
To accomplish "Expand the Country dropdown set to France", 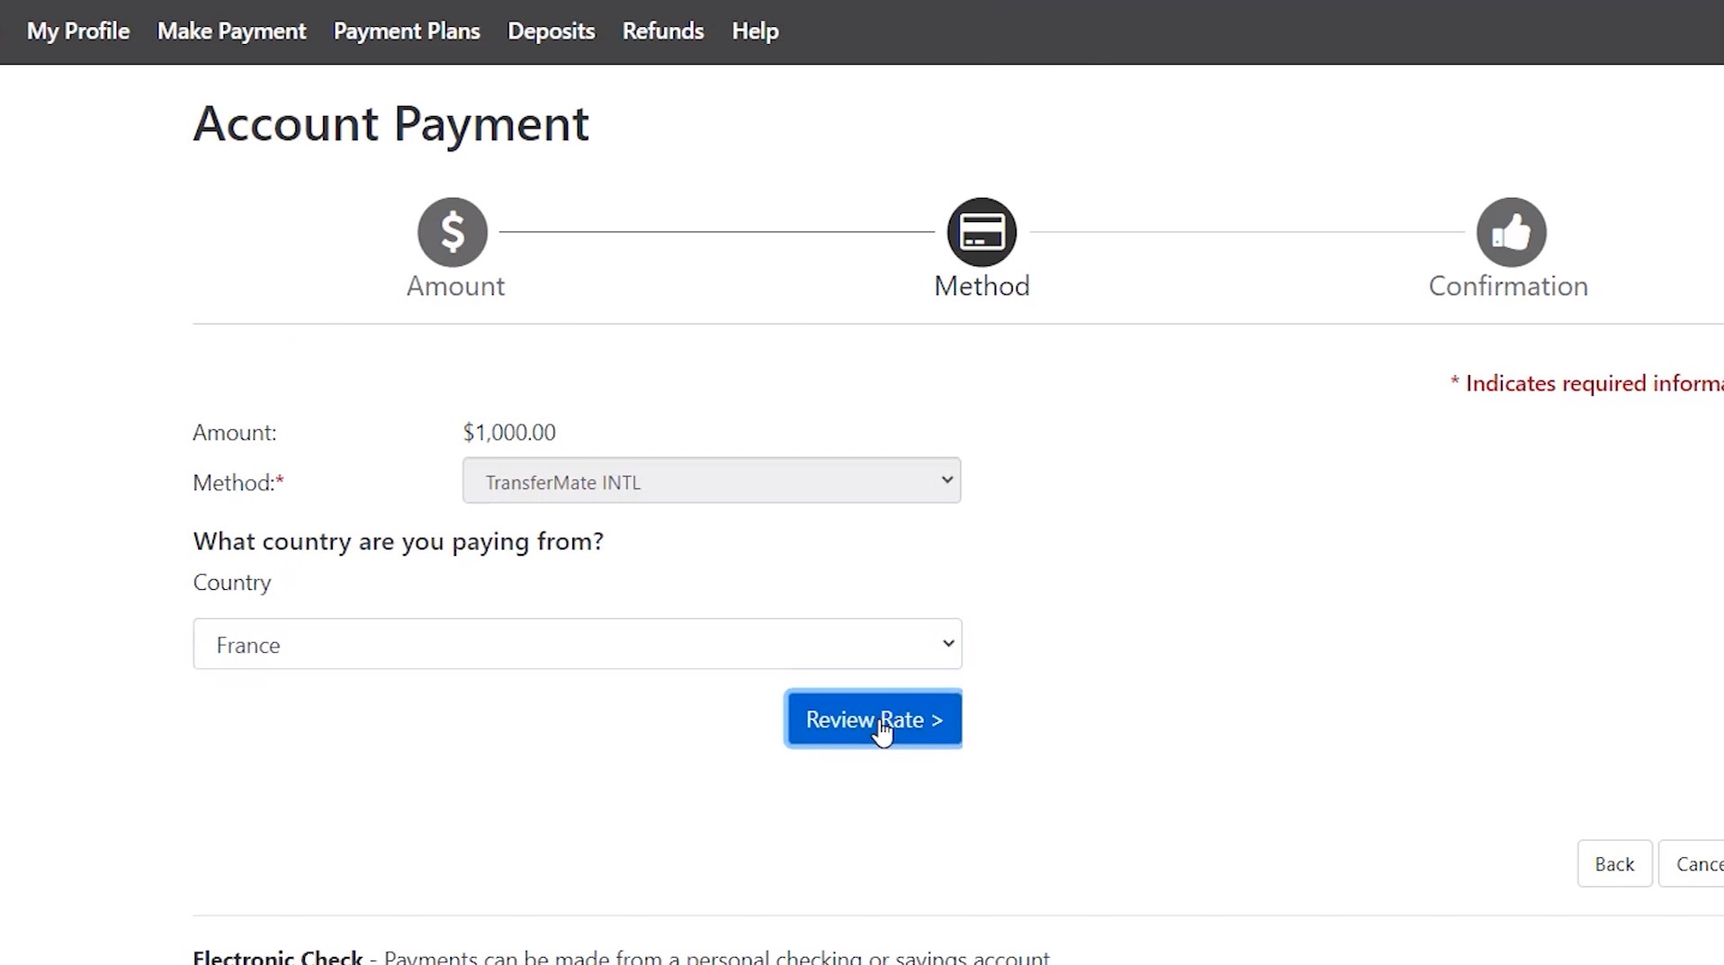I will coord(577,644).
